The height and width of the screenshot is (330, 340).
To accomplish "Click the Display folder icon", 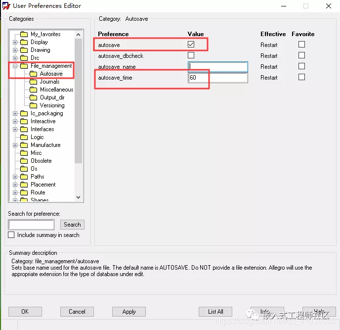I will pos(24,42).
